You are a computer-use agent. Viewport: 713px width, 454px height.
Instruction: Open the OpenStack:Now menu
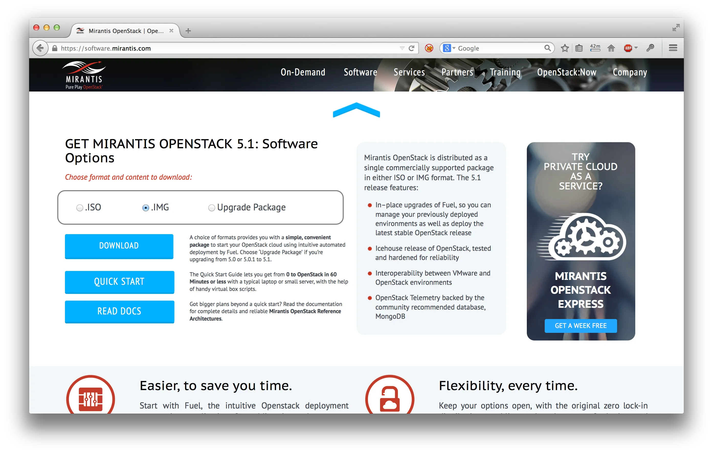pyautogui.click(x=566, y=72)
